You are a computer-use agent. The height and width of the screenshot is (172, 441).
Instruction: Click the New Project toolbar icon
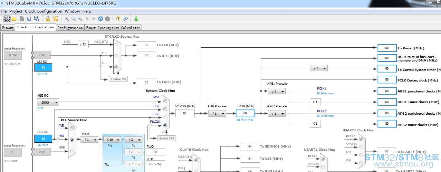pyautogui.click(x=7, y=19)
